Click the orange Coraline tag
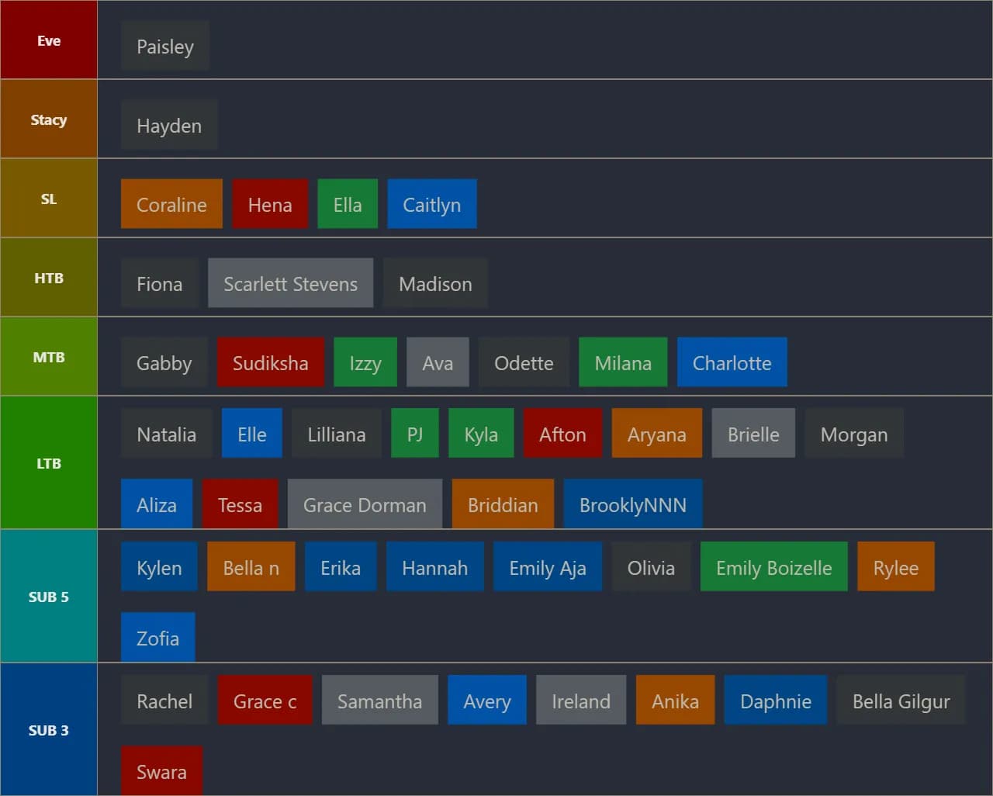Image resolution: width=993 pixels, height=796 pixels. (171, 205)
